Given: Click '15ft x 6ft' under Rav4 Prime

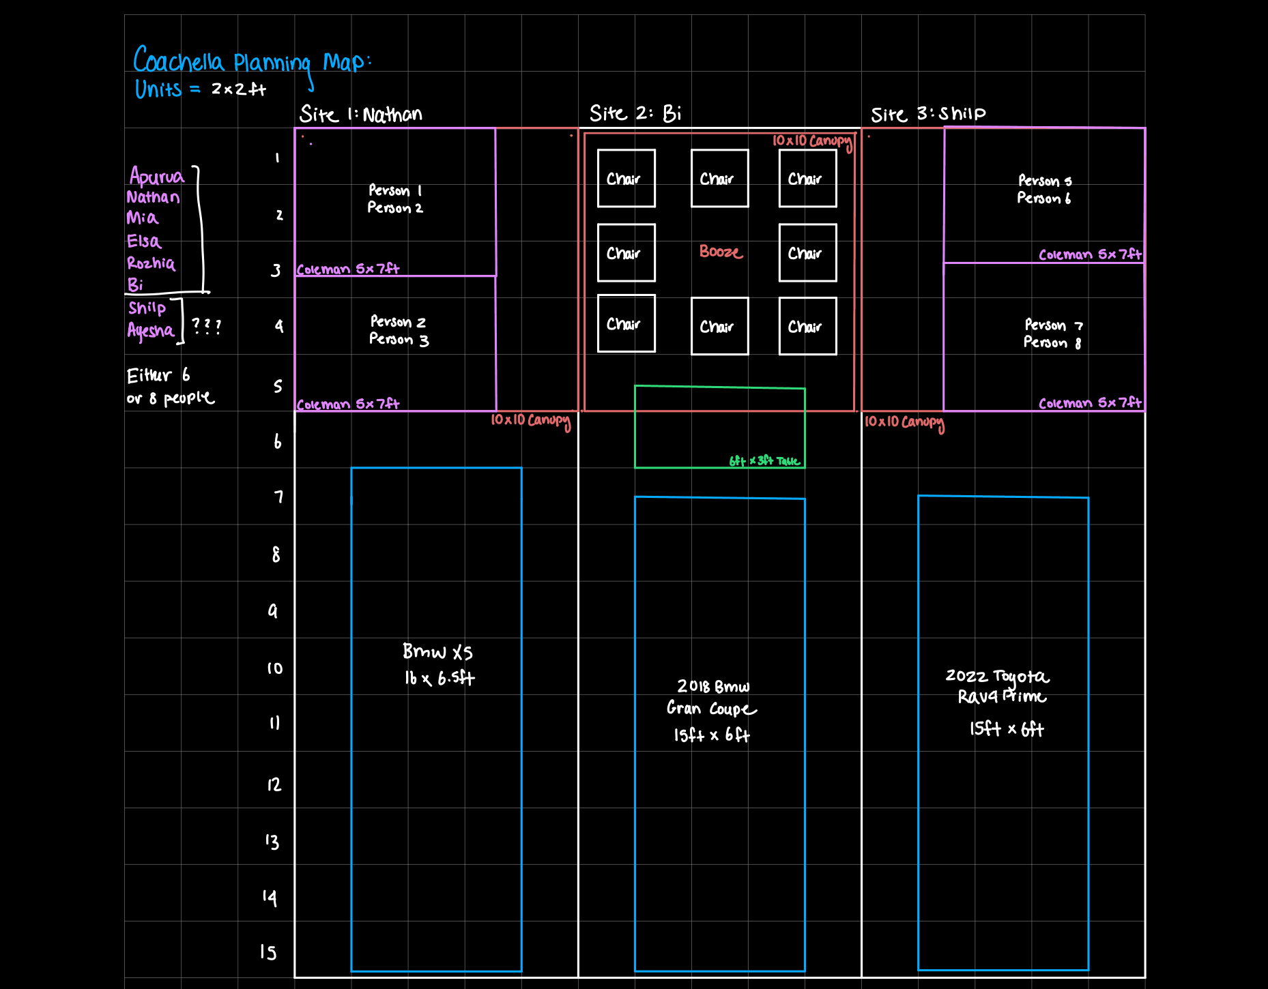Looking at the screenshot, I should click(x=1007, y=729).
